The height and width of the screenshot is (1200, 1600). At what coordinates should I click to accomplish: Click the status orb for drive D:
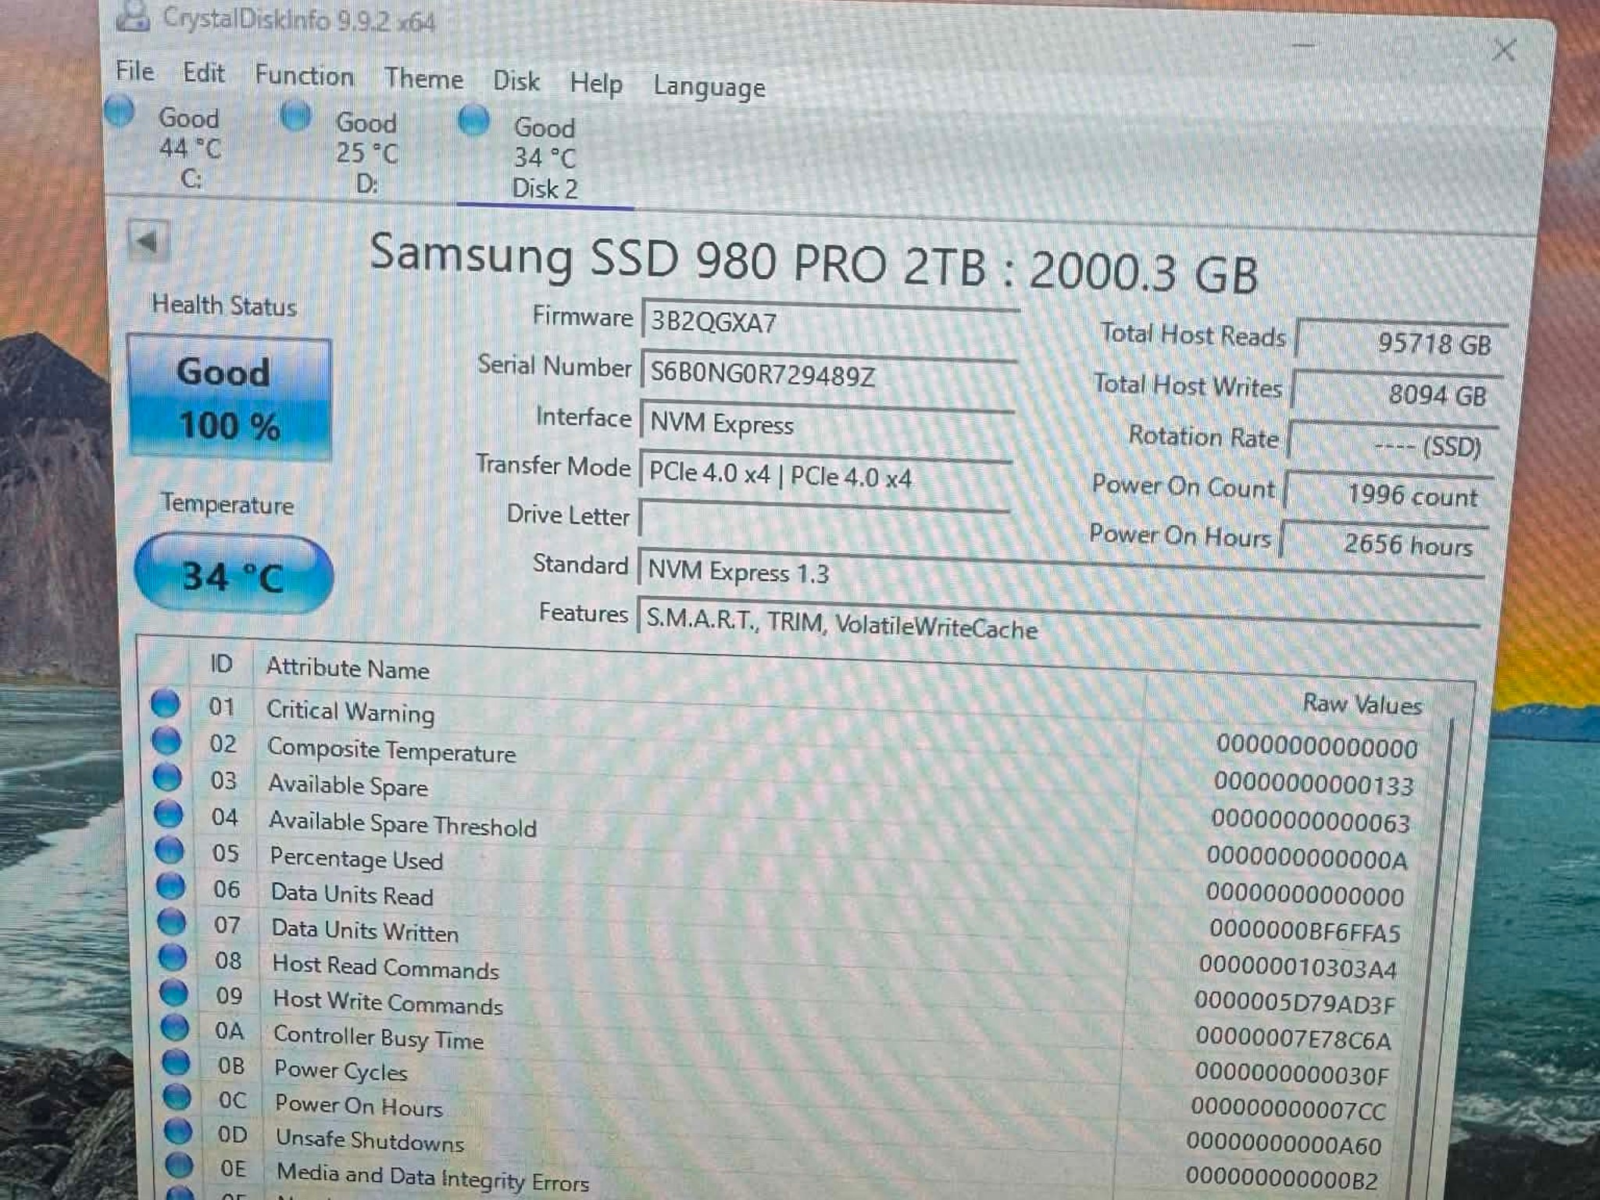(x=296, y=116)
